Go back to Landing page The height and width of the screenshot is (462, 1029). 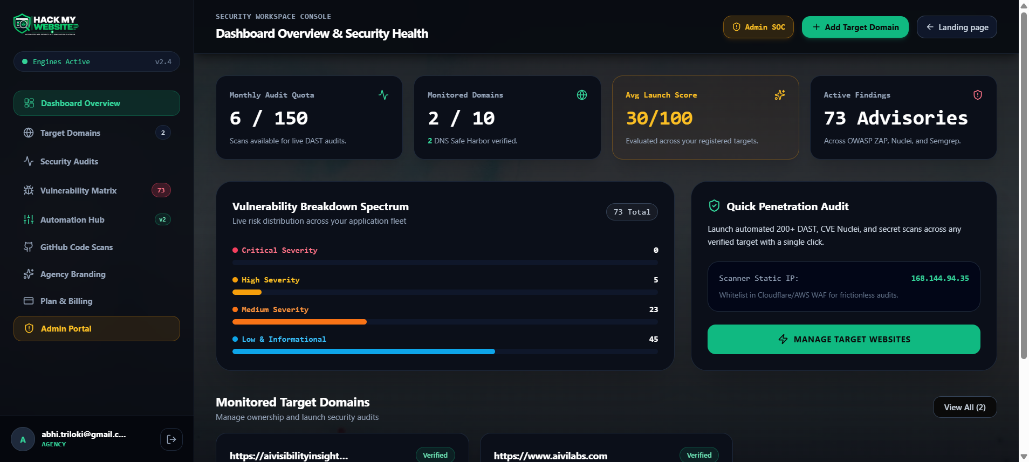click(x=957, y=27)
